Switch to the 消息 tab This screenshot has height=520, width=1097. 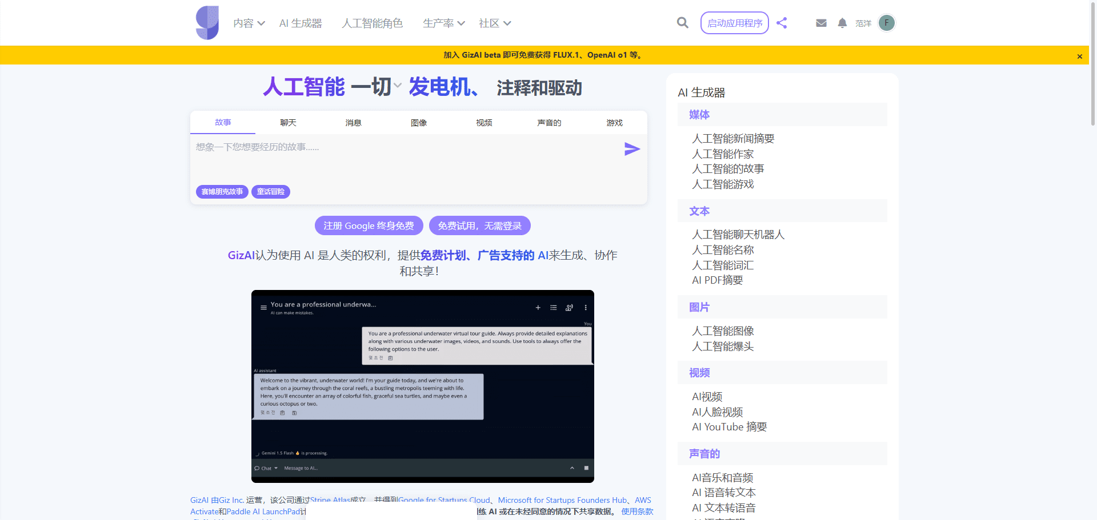point(353,123)
